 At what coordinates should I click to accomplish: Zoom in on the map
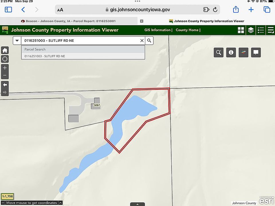coord(5,68)
